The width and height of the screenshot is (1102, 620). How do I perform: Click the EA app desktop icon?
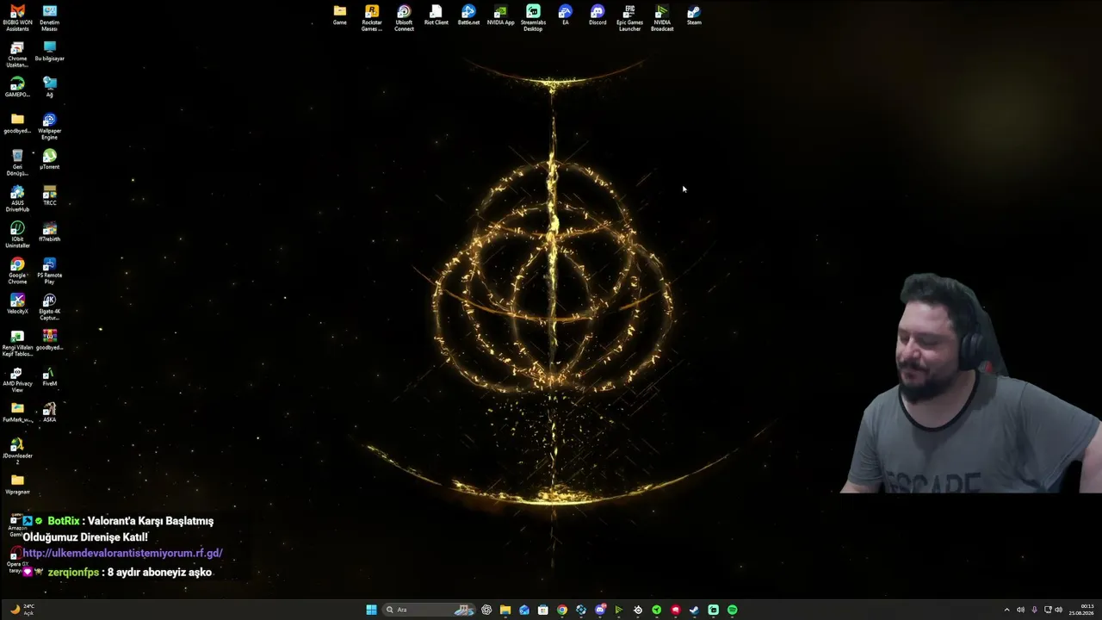565,15
